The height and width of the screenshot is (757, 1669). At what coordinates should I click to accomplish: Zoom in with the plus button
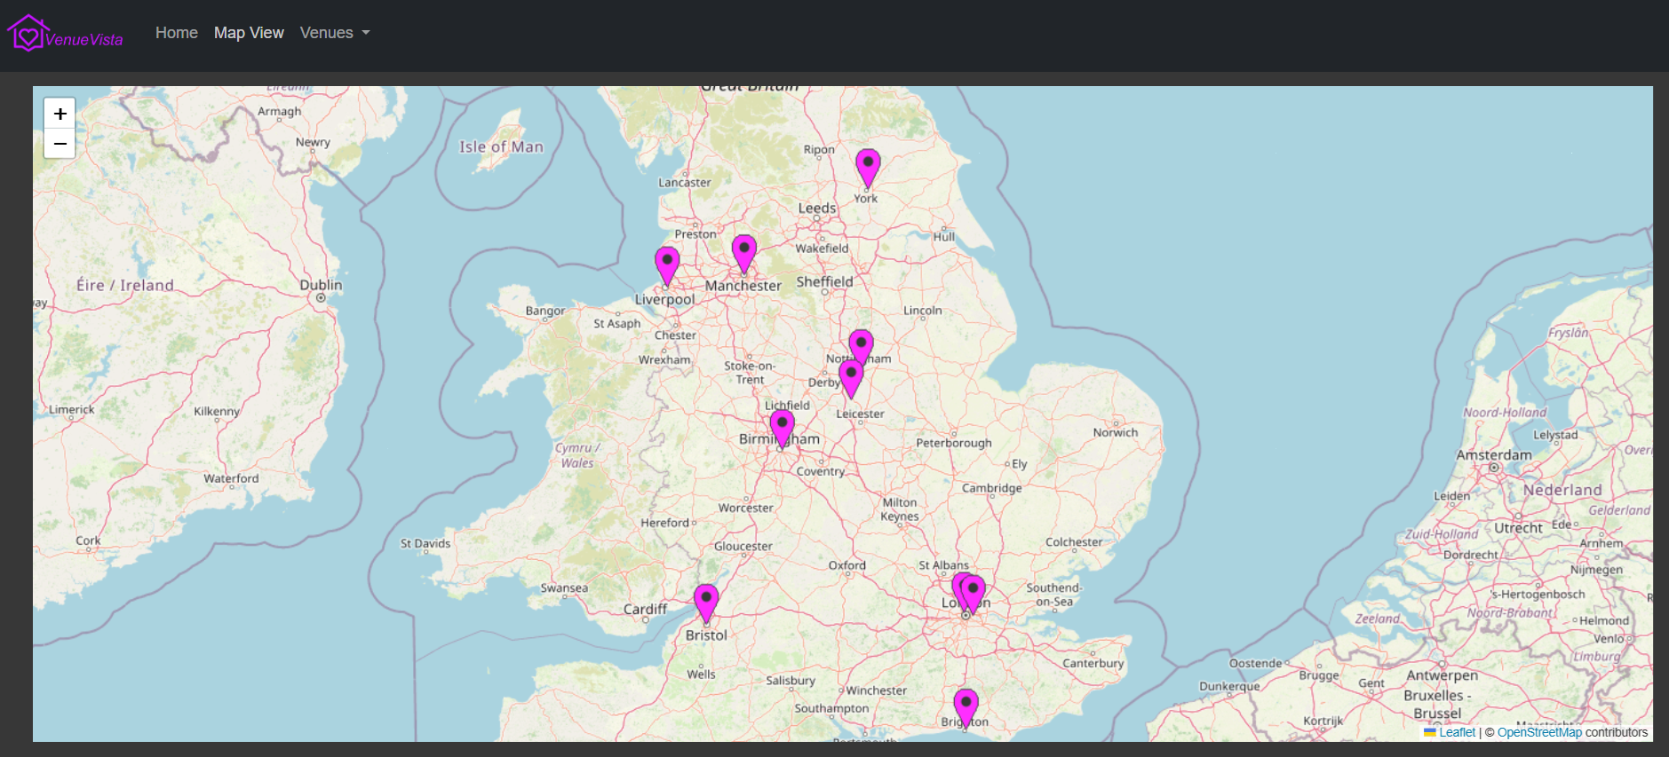[x=60, y=114]
